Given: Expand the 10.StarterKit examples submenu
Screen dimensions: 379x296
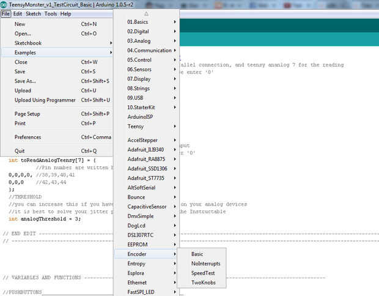Looking at the screenshot, I should (x=146, y=107).
